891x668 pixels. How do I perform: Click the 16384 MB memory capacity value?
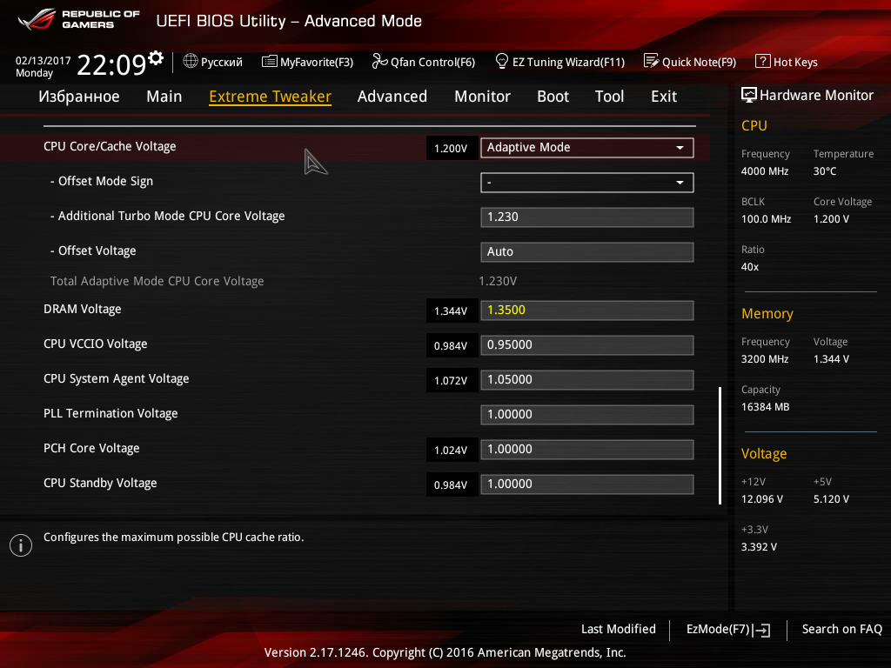click(766, 407)
